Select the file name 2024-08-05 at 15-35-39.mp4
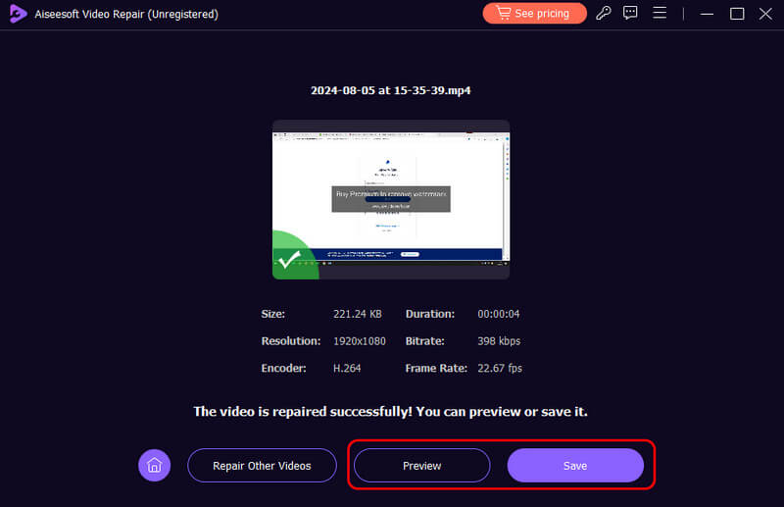Image resolution: width=784 pixels, height=507 pixels. [390, 90]
